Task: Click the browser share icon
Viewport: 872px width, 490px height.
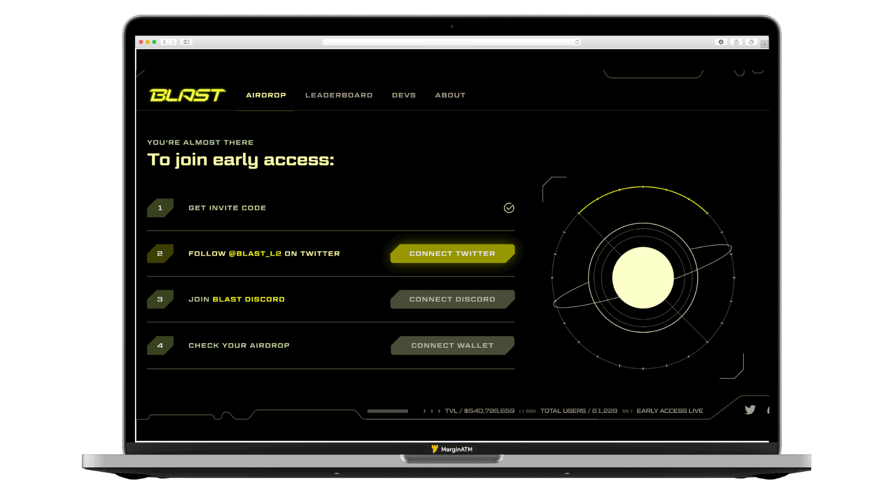Action: pos(736,42)
